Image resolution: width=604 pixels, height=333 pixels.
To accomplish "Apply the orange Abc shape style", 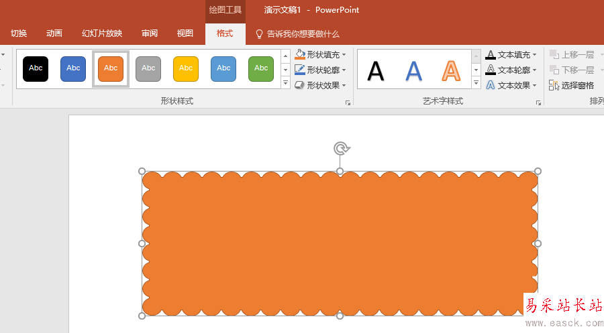I will pyautogui.click(x=111, y=69).
